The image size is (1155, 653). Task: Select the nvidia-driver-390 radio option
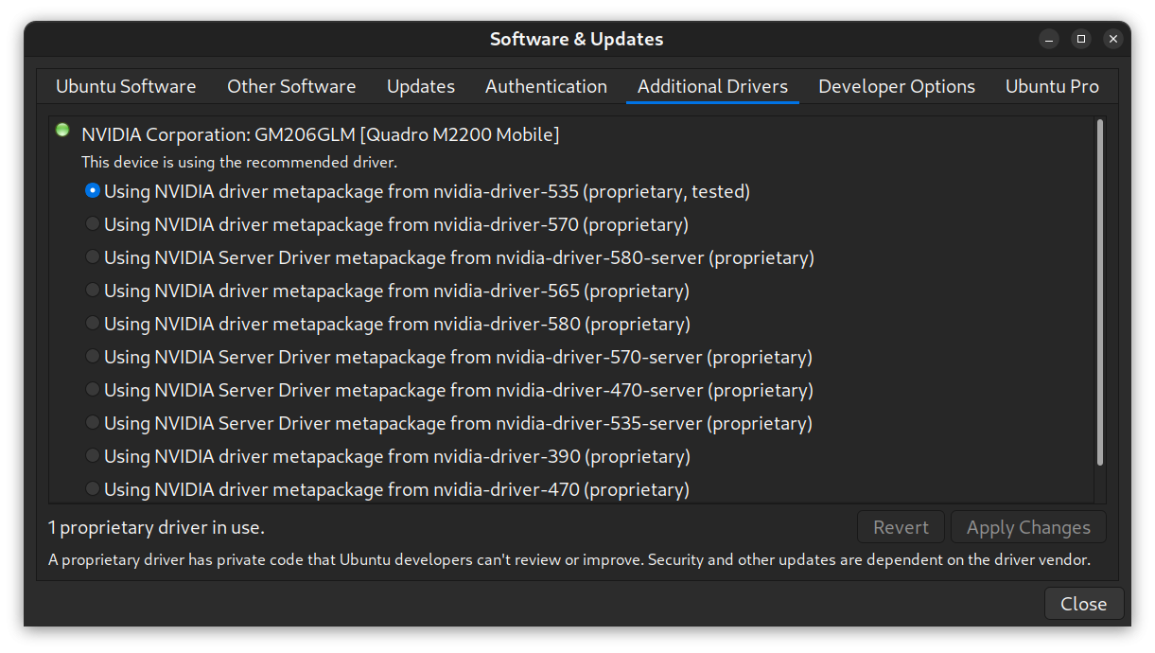point(93,456)
